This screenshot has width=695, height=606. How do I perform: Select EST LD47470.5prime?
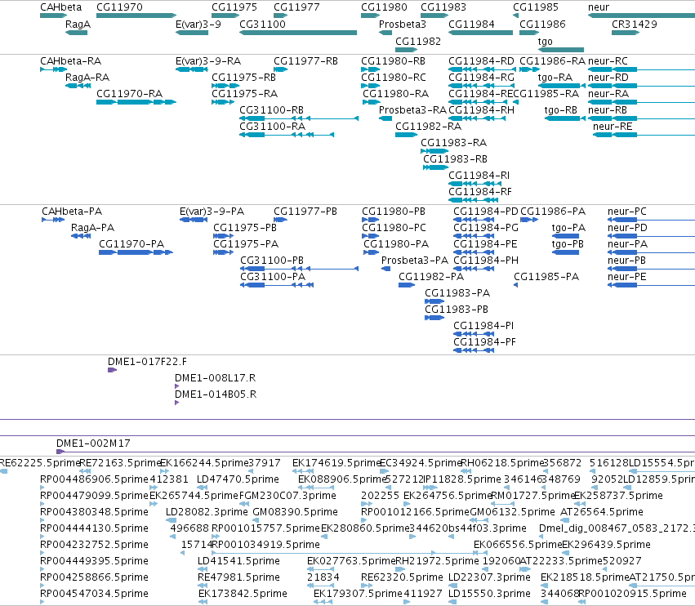pyautogui.click(x=202, y=488)
